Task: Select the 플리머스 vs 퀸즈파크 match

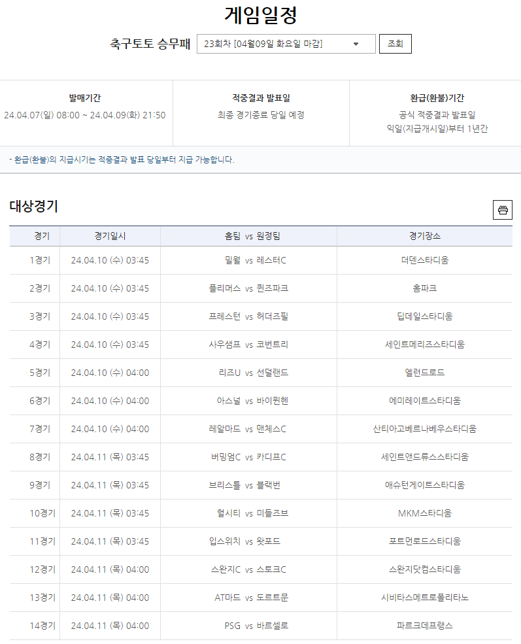Action: coord(248,288)
